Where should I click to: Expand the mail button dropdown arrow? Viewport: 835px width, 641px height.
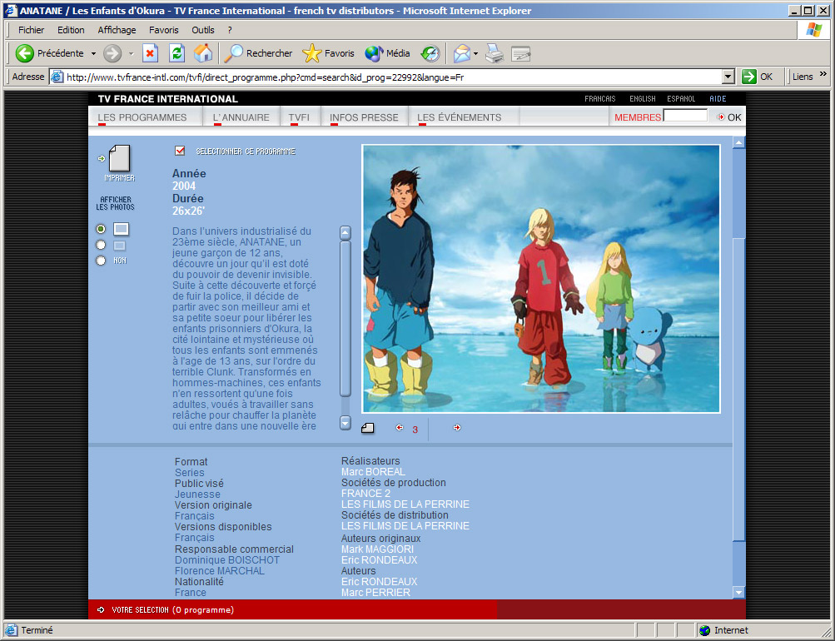pos(475,54)
